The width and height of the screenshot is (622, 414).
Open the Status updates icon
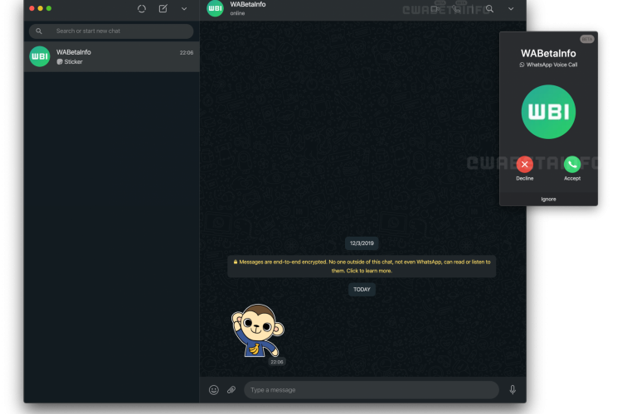coord(142,9)
